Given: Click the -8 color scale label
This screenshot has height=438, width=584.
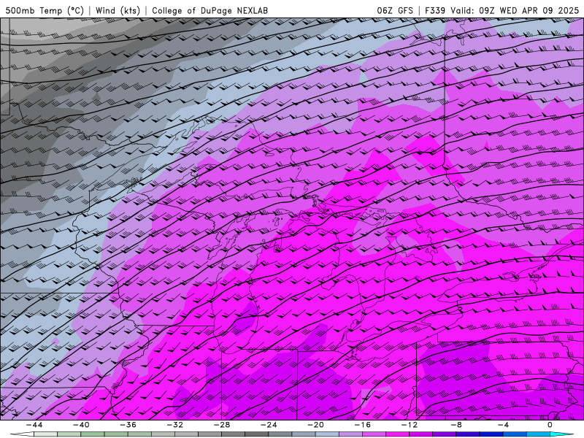Looking at the screenshot, I should [456, 425].
